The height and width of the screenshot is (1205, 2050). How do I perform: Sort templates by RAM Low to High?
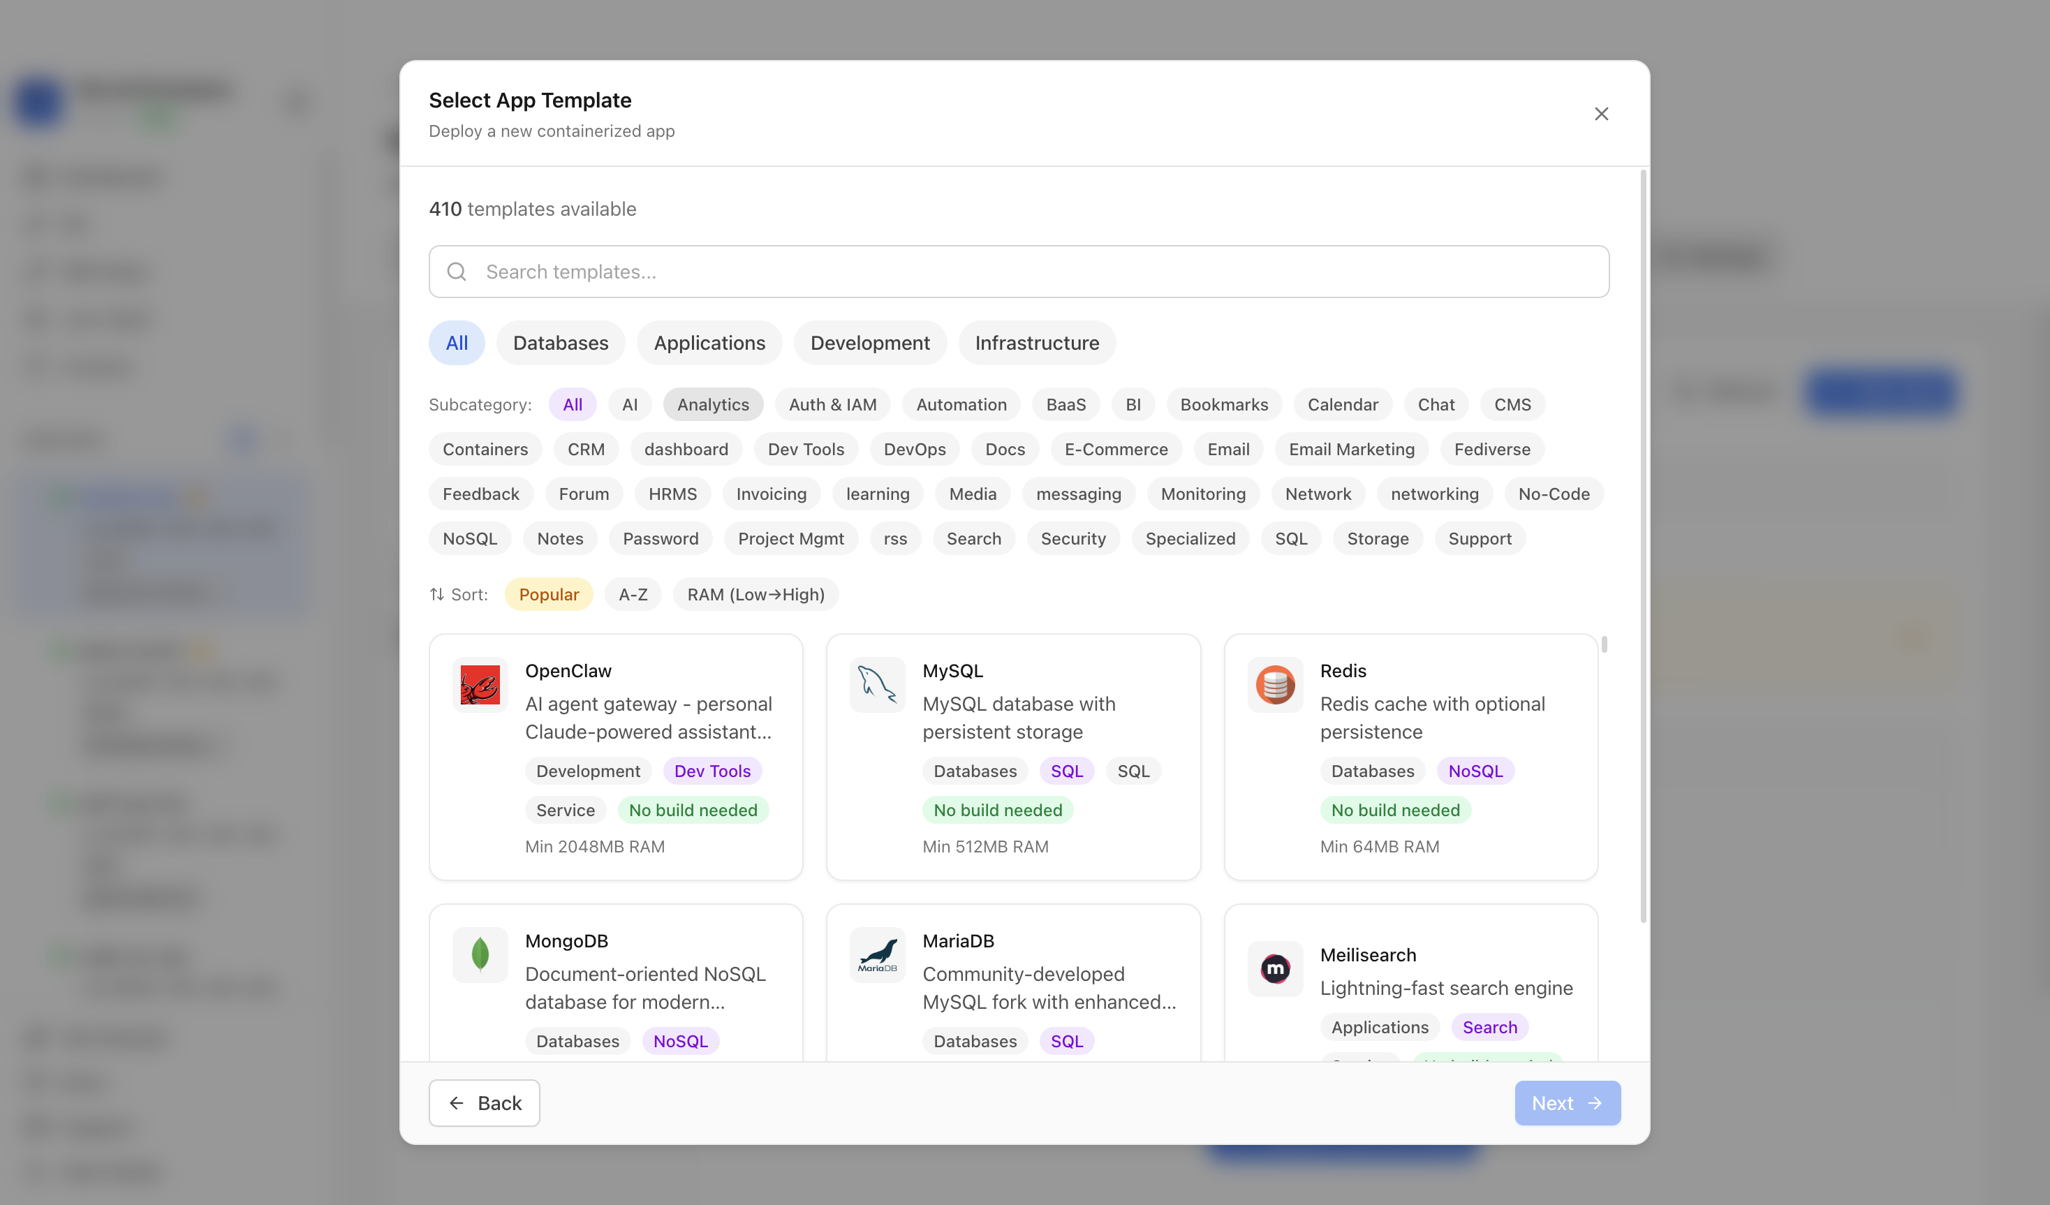pos(755,595)
